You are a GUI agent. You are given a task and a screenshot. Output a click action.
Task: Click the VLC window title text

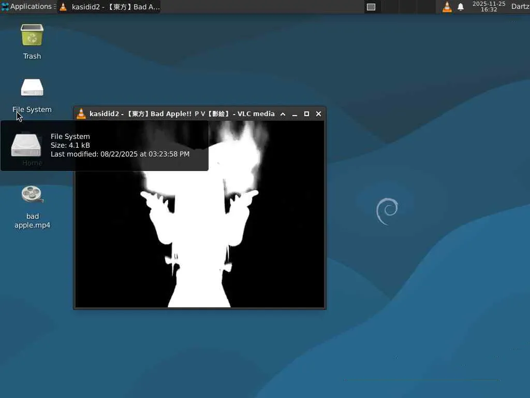tap(182, 113)
